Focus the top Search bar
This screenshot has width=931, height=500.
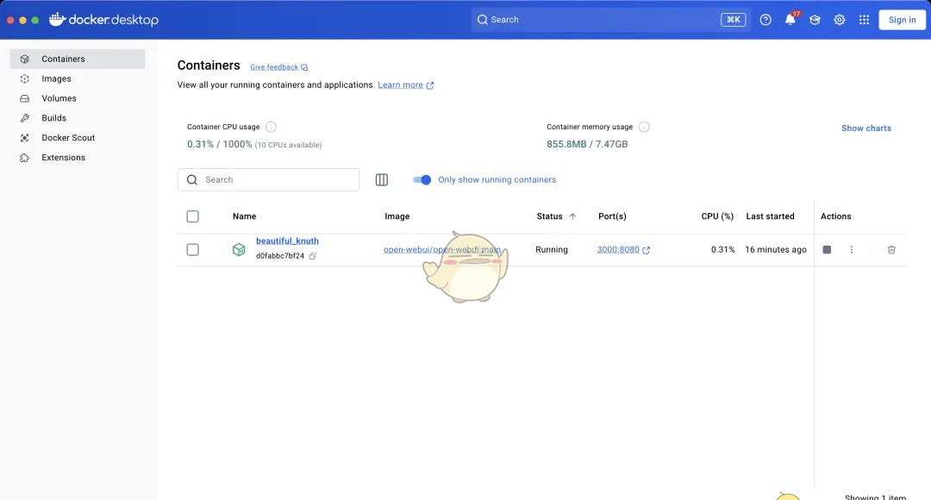tap(611, 20)
